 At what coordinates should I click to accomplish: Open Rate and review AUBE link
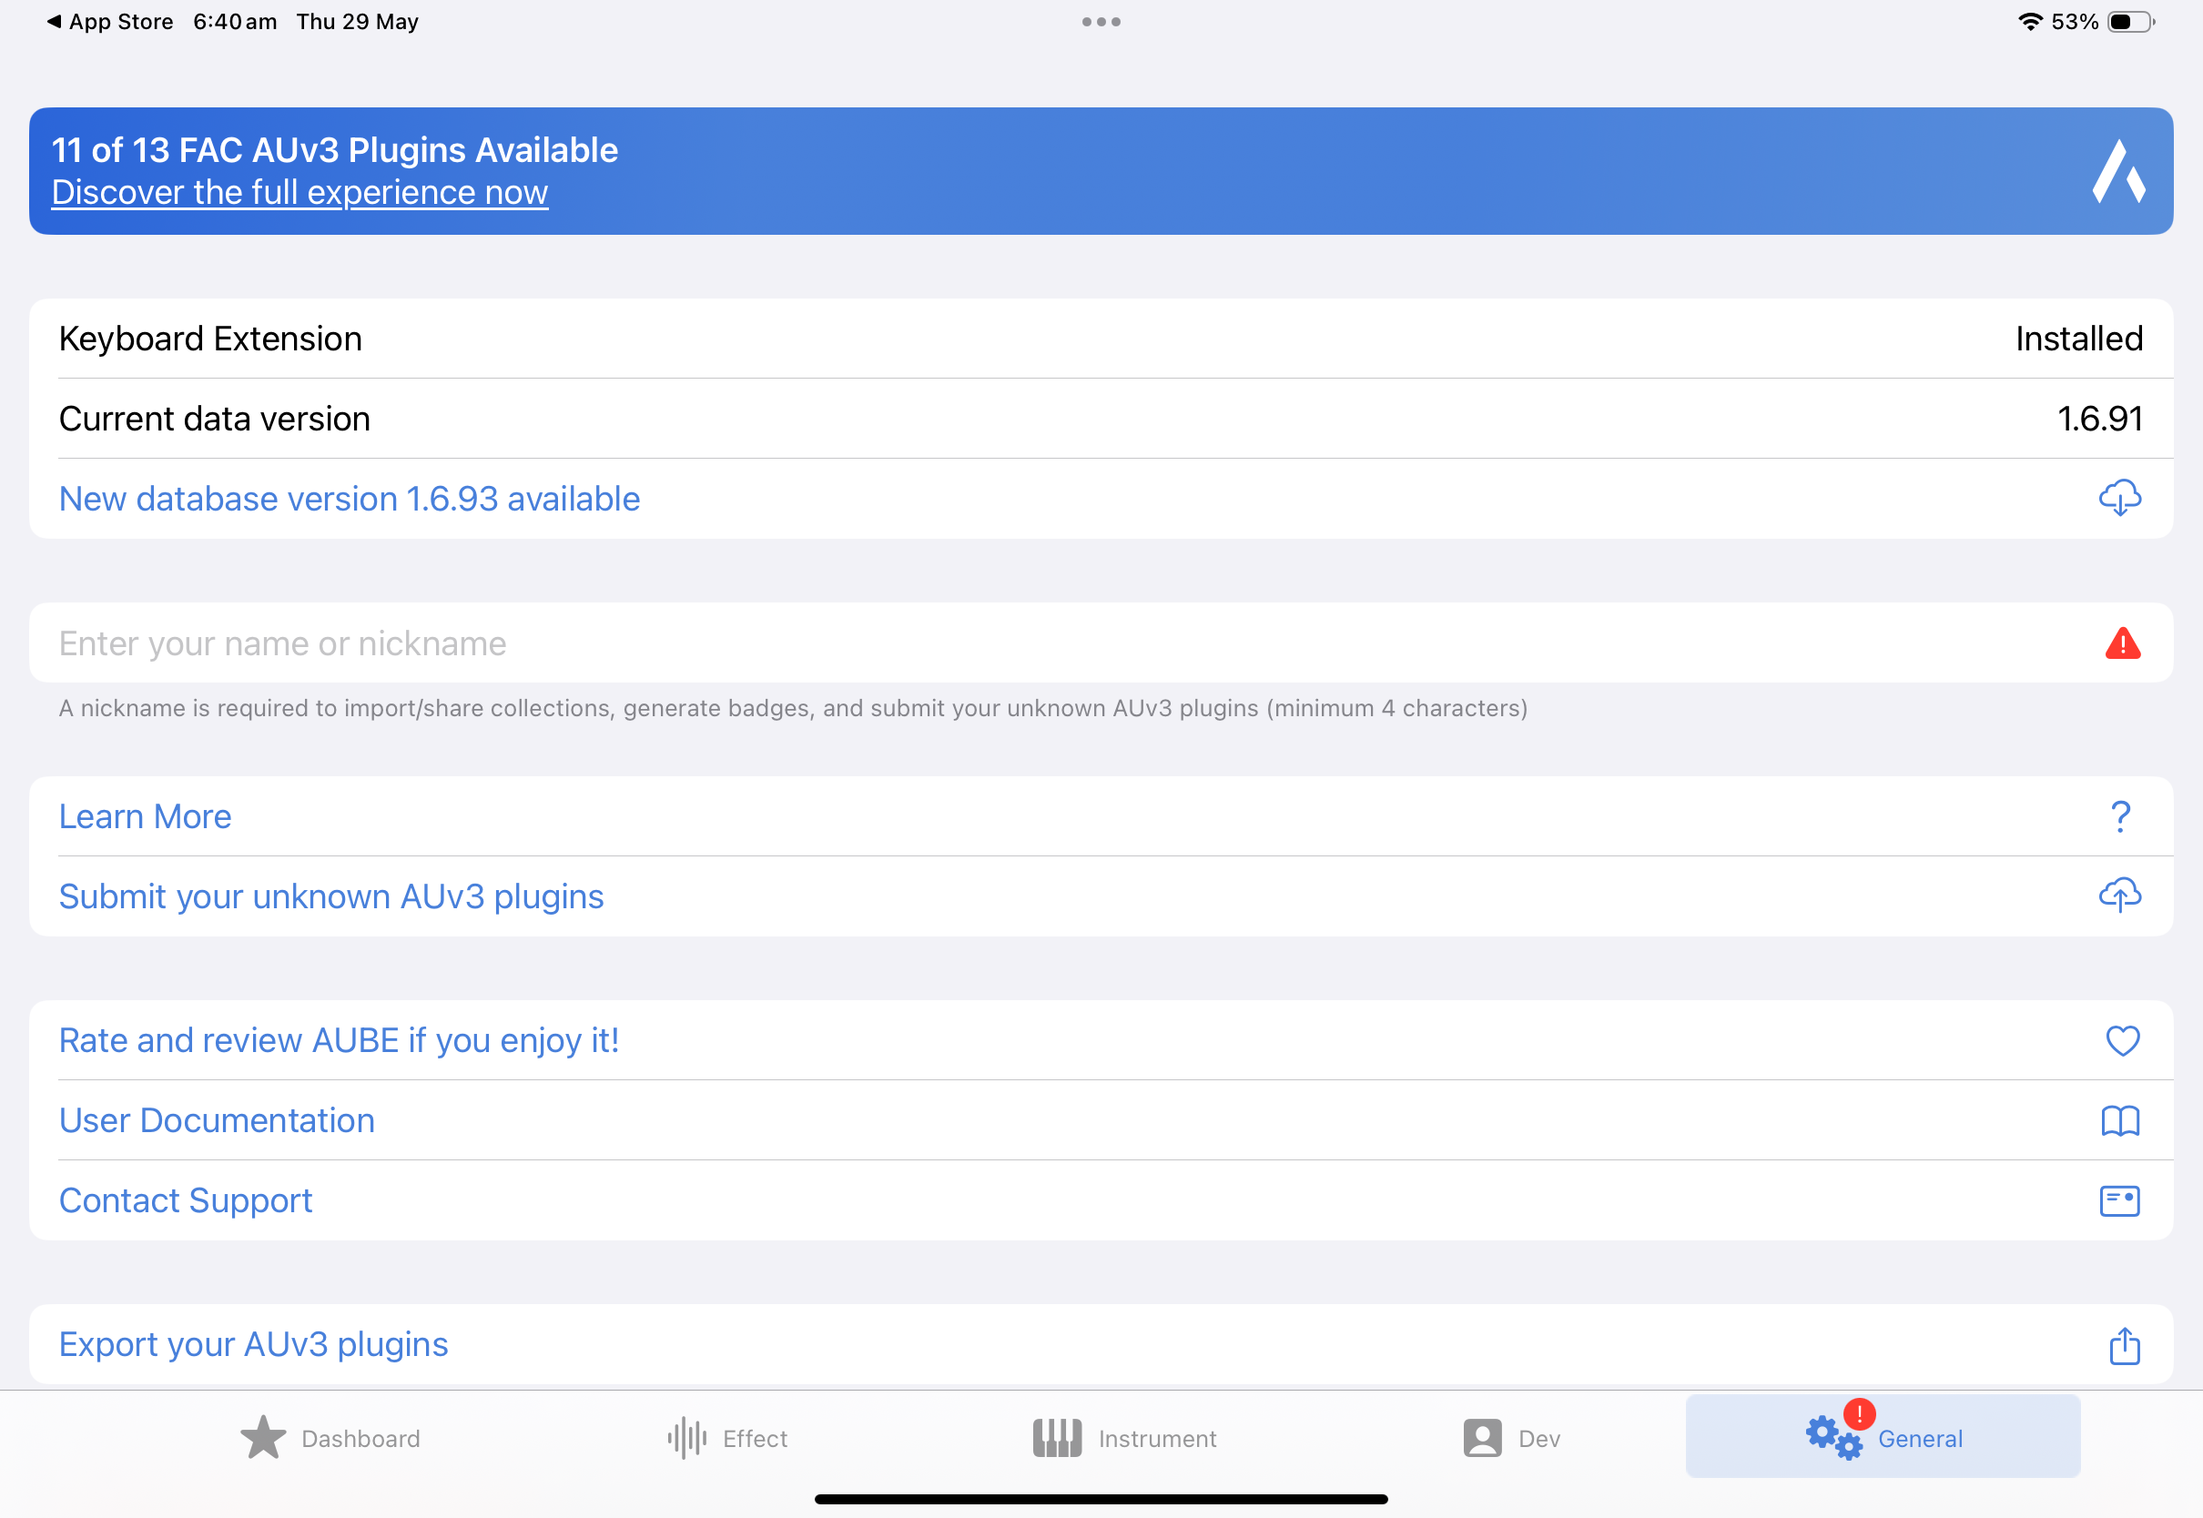click(x=339, y=1040)
